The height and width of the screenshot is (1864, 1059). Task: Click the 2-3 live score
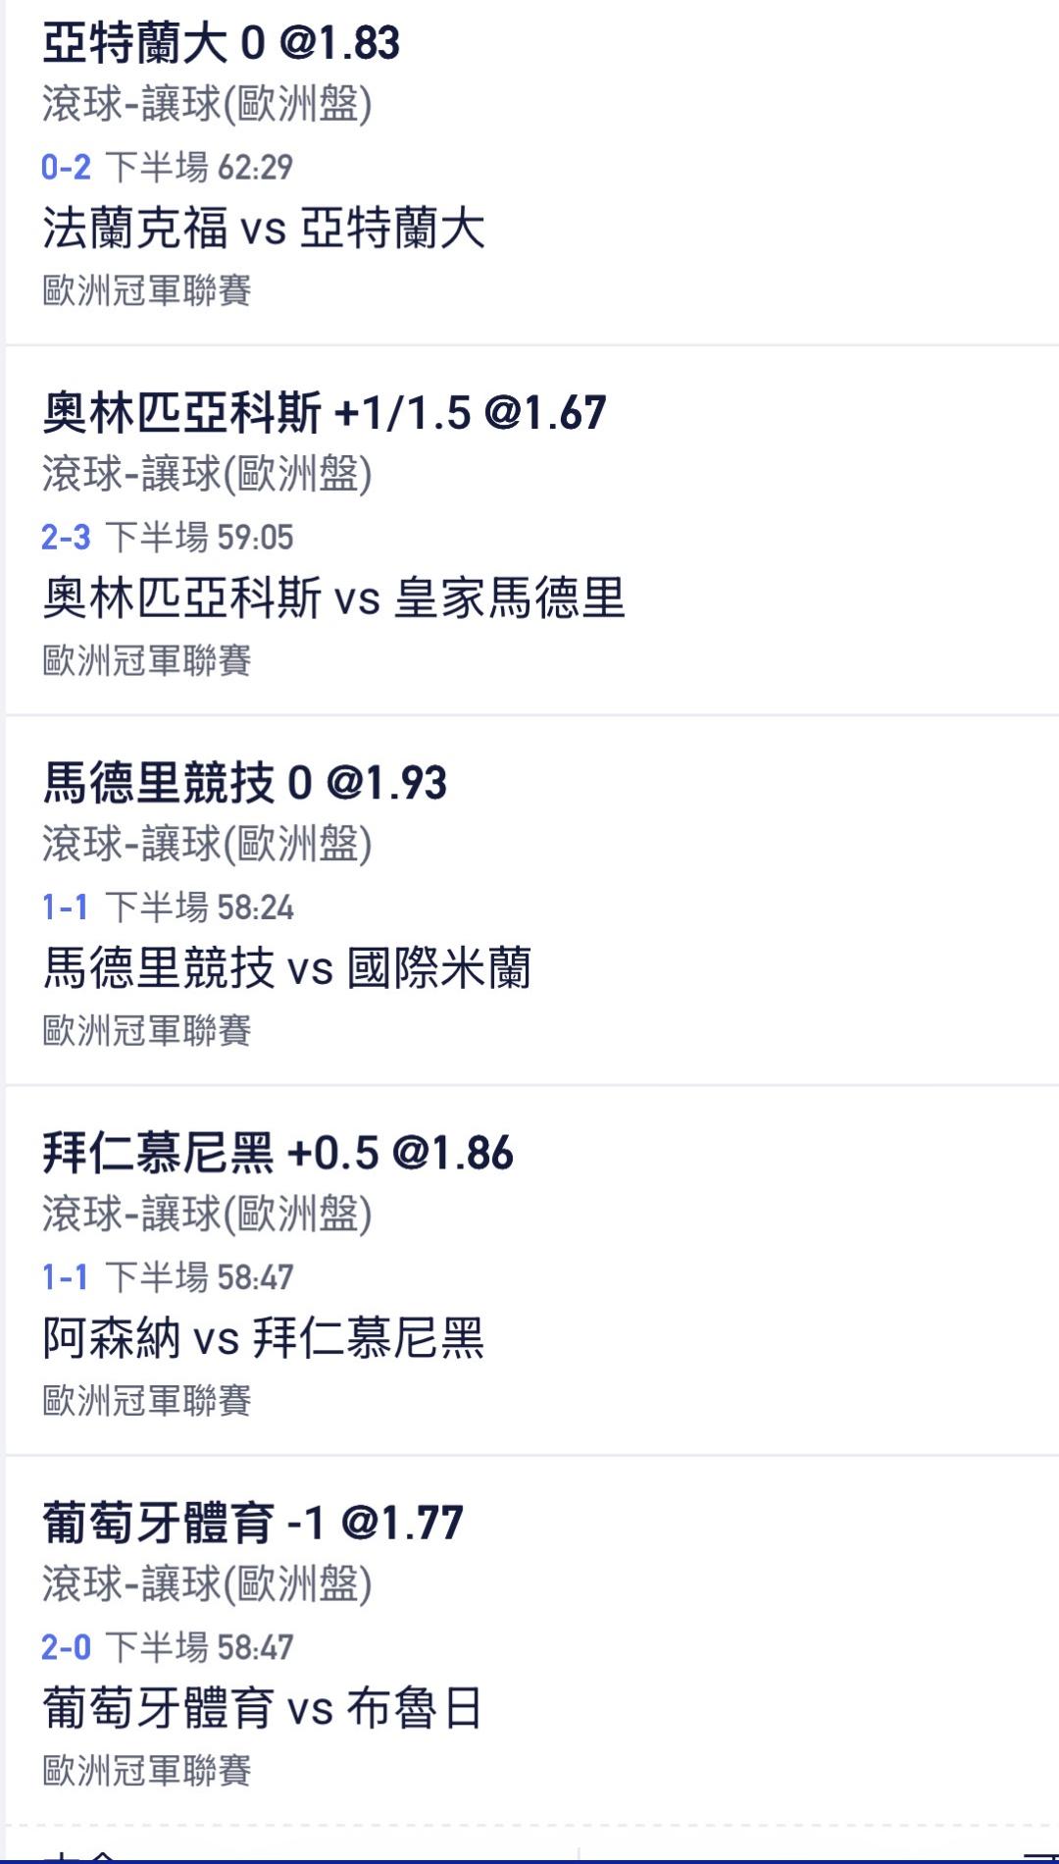click(x=66, y=538)
